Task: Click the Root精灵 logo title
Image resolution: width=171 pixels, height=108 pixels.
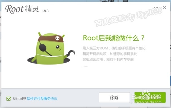Action: tap(22, 9)
